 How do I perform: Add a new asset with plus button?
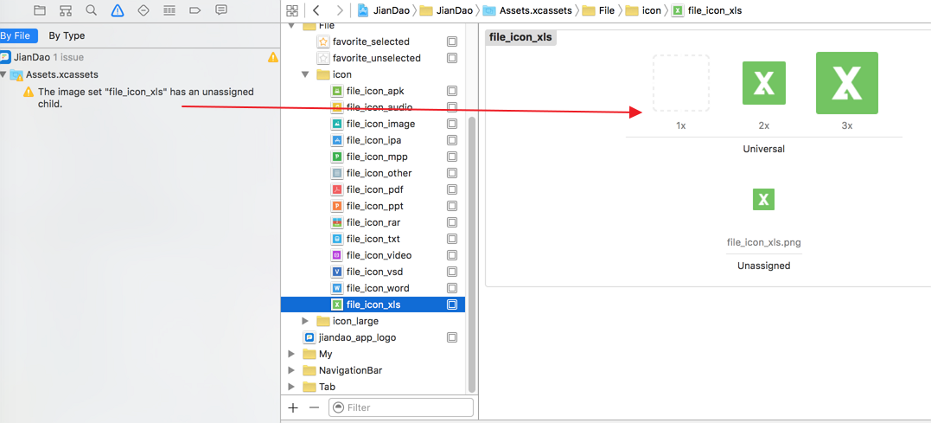click(293, 407)
